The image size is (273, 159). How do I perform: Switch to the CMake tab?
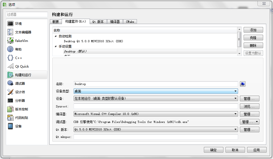tap(130, 22)
